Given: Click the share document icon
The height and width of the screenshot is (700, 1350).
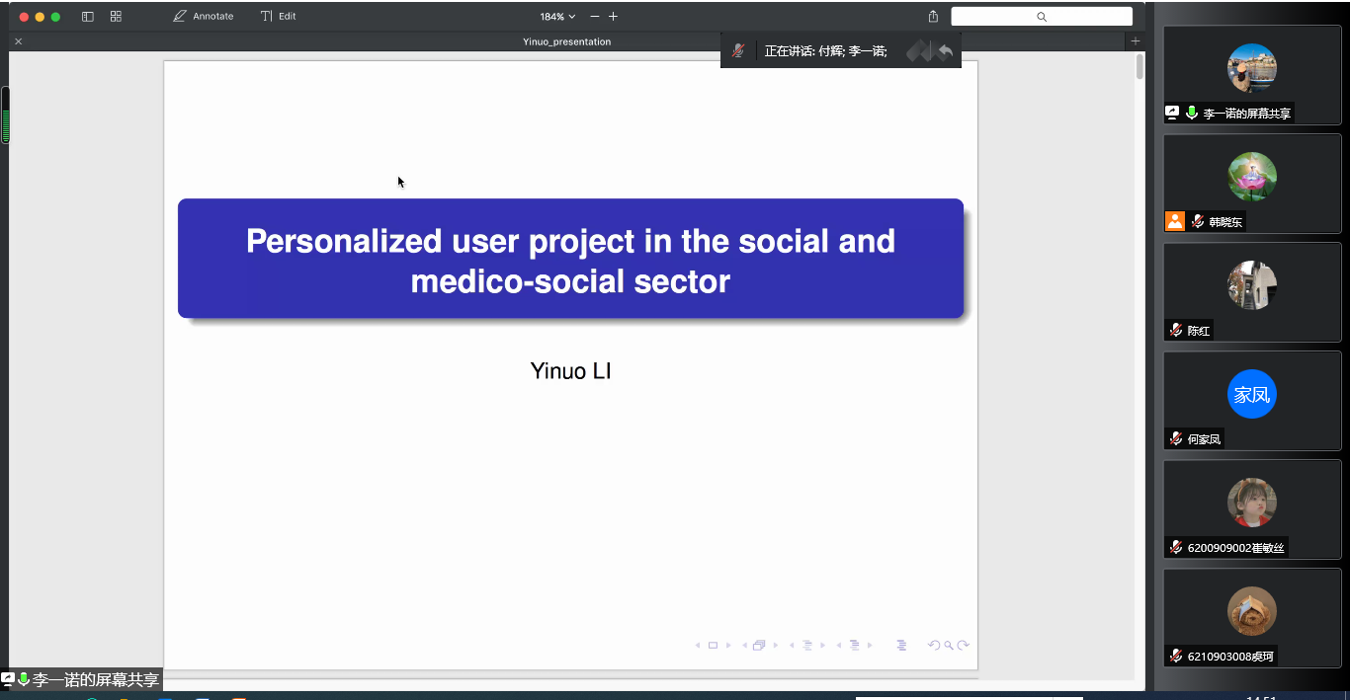Looking at the screenshot, I should coord(933,17).
